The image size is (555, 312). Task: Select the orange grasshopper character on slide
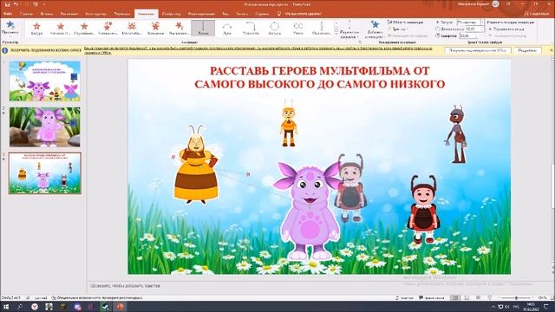tap(289, 123)
